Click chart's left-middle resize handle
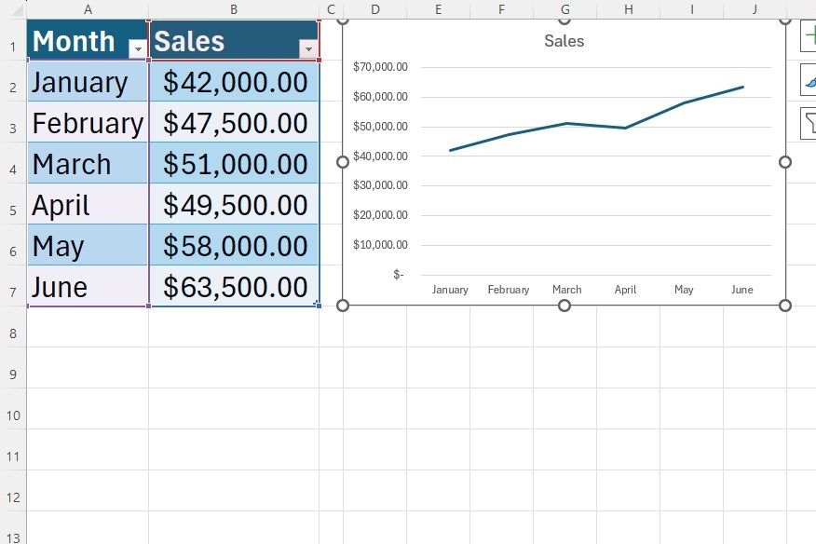The image size is (816, 544). (x=343, y=162)
